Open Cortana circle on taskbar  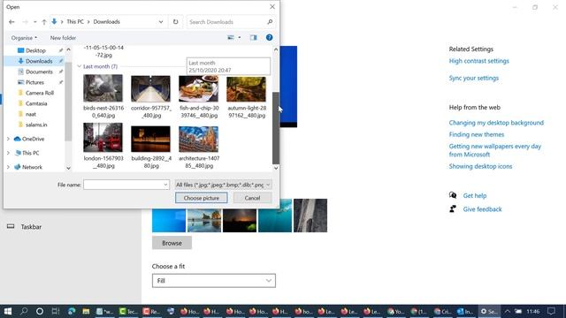40,311
